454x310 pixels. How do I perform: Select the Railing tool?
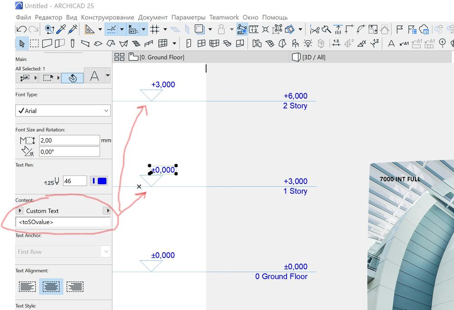click(x=149, y=44)
